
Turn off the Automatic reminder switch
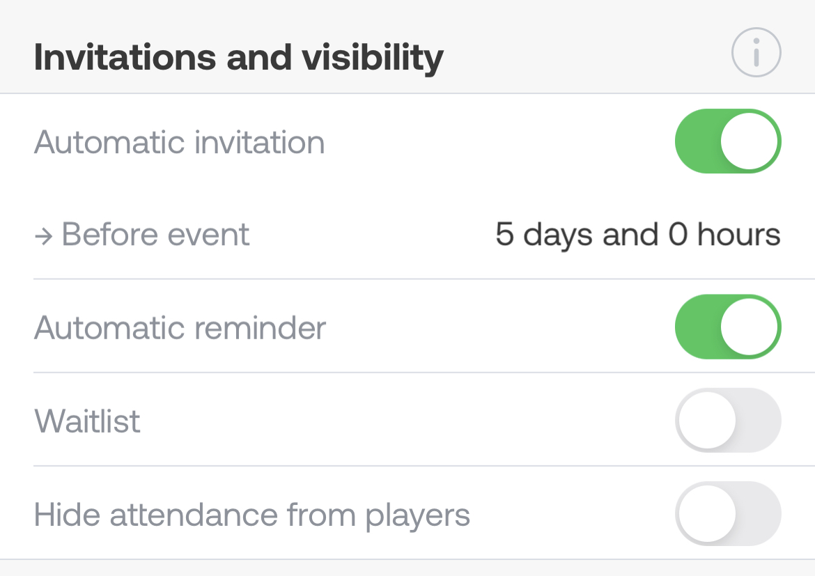coord(728,327)
